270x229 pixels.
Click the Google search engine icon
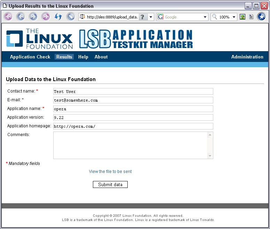click(160, 17)
